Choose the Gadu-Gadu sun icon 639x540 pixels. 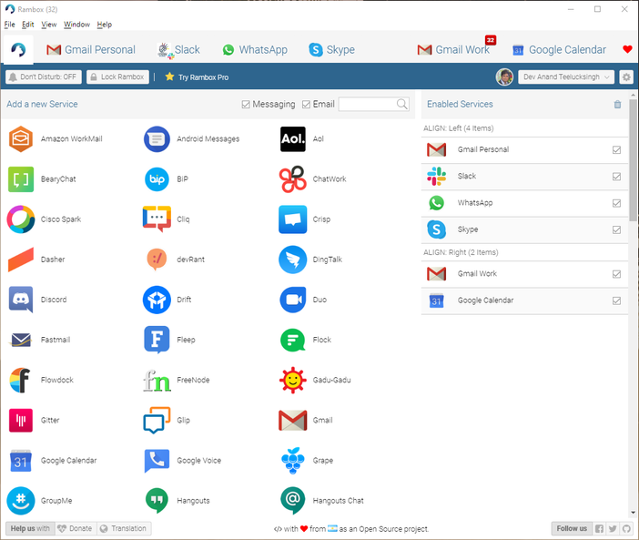[x=292, y=380]
